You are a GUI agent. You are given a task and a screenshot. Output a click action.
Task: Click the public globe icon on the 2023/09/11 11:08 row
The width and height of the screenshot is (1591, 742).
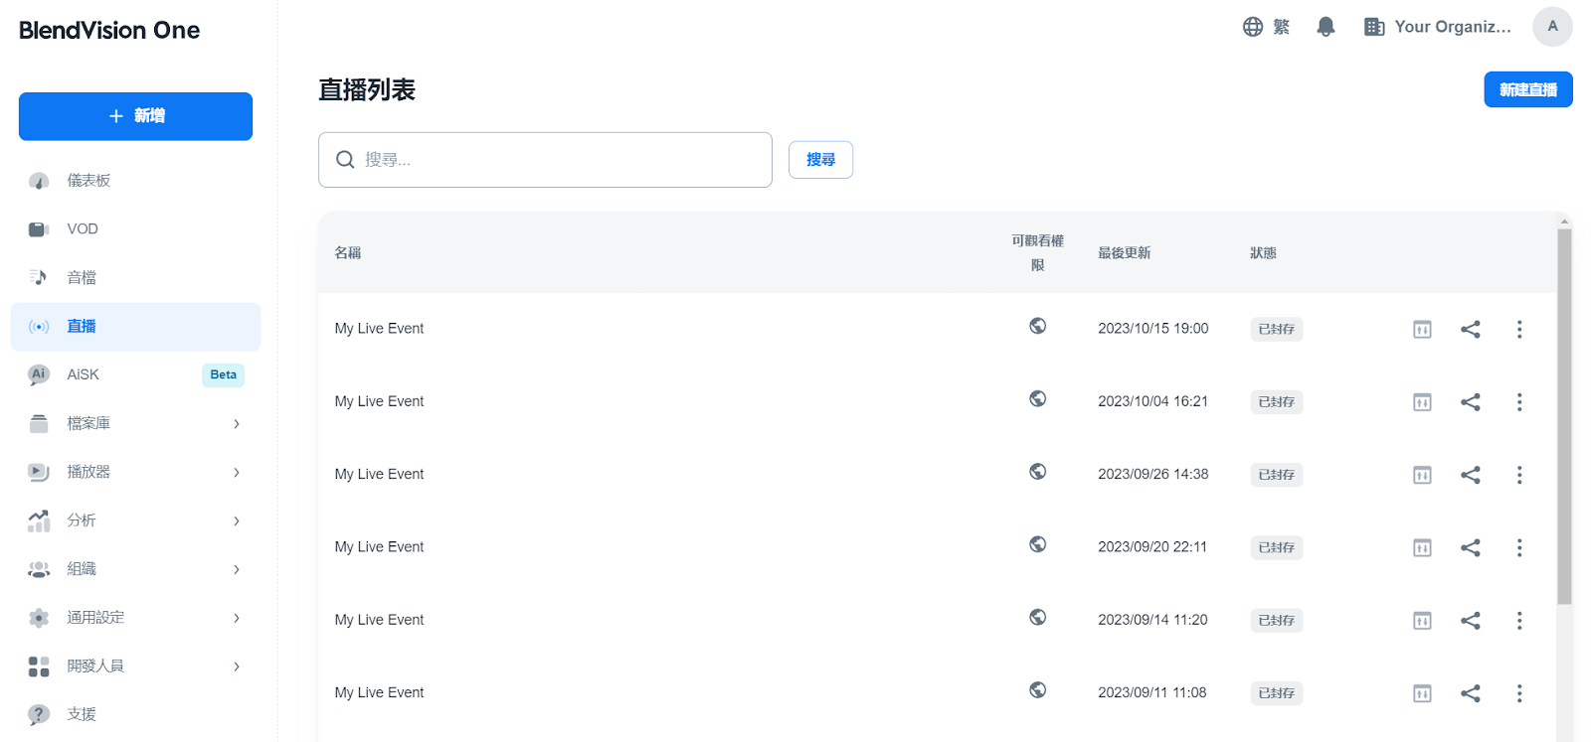click(x=1037, y=690)
